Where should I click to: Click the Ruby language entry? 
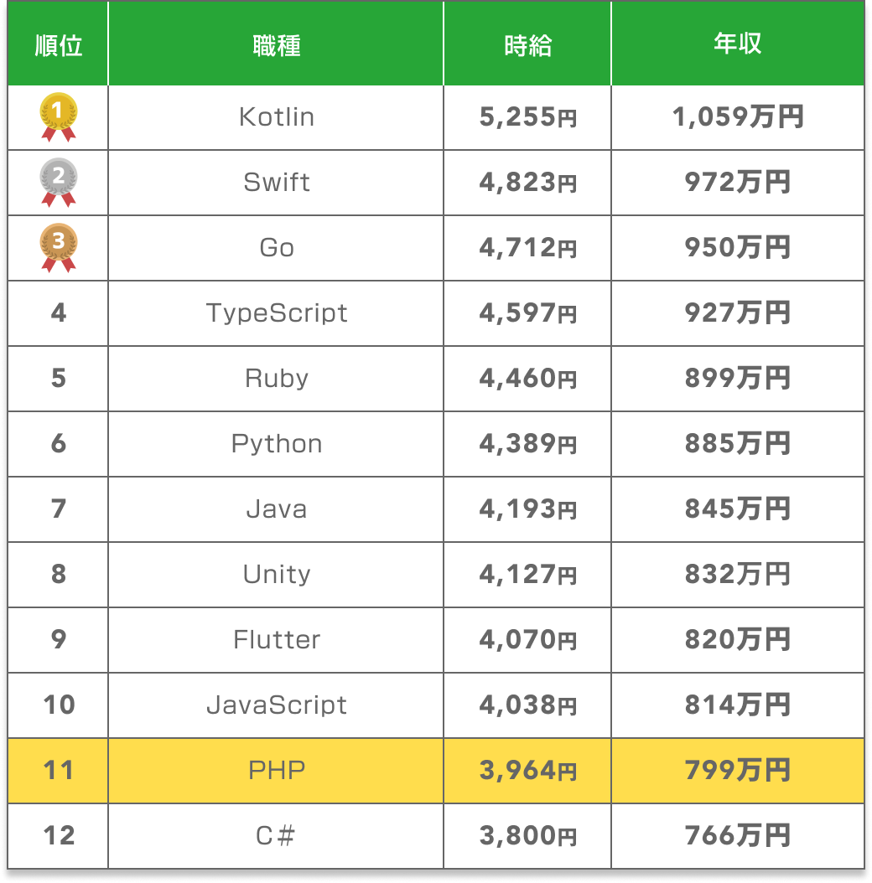pos(277,379)
